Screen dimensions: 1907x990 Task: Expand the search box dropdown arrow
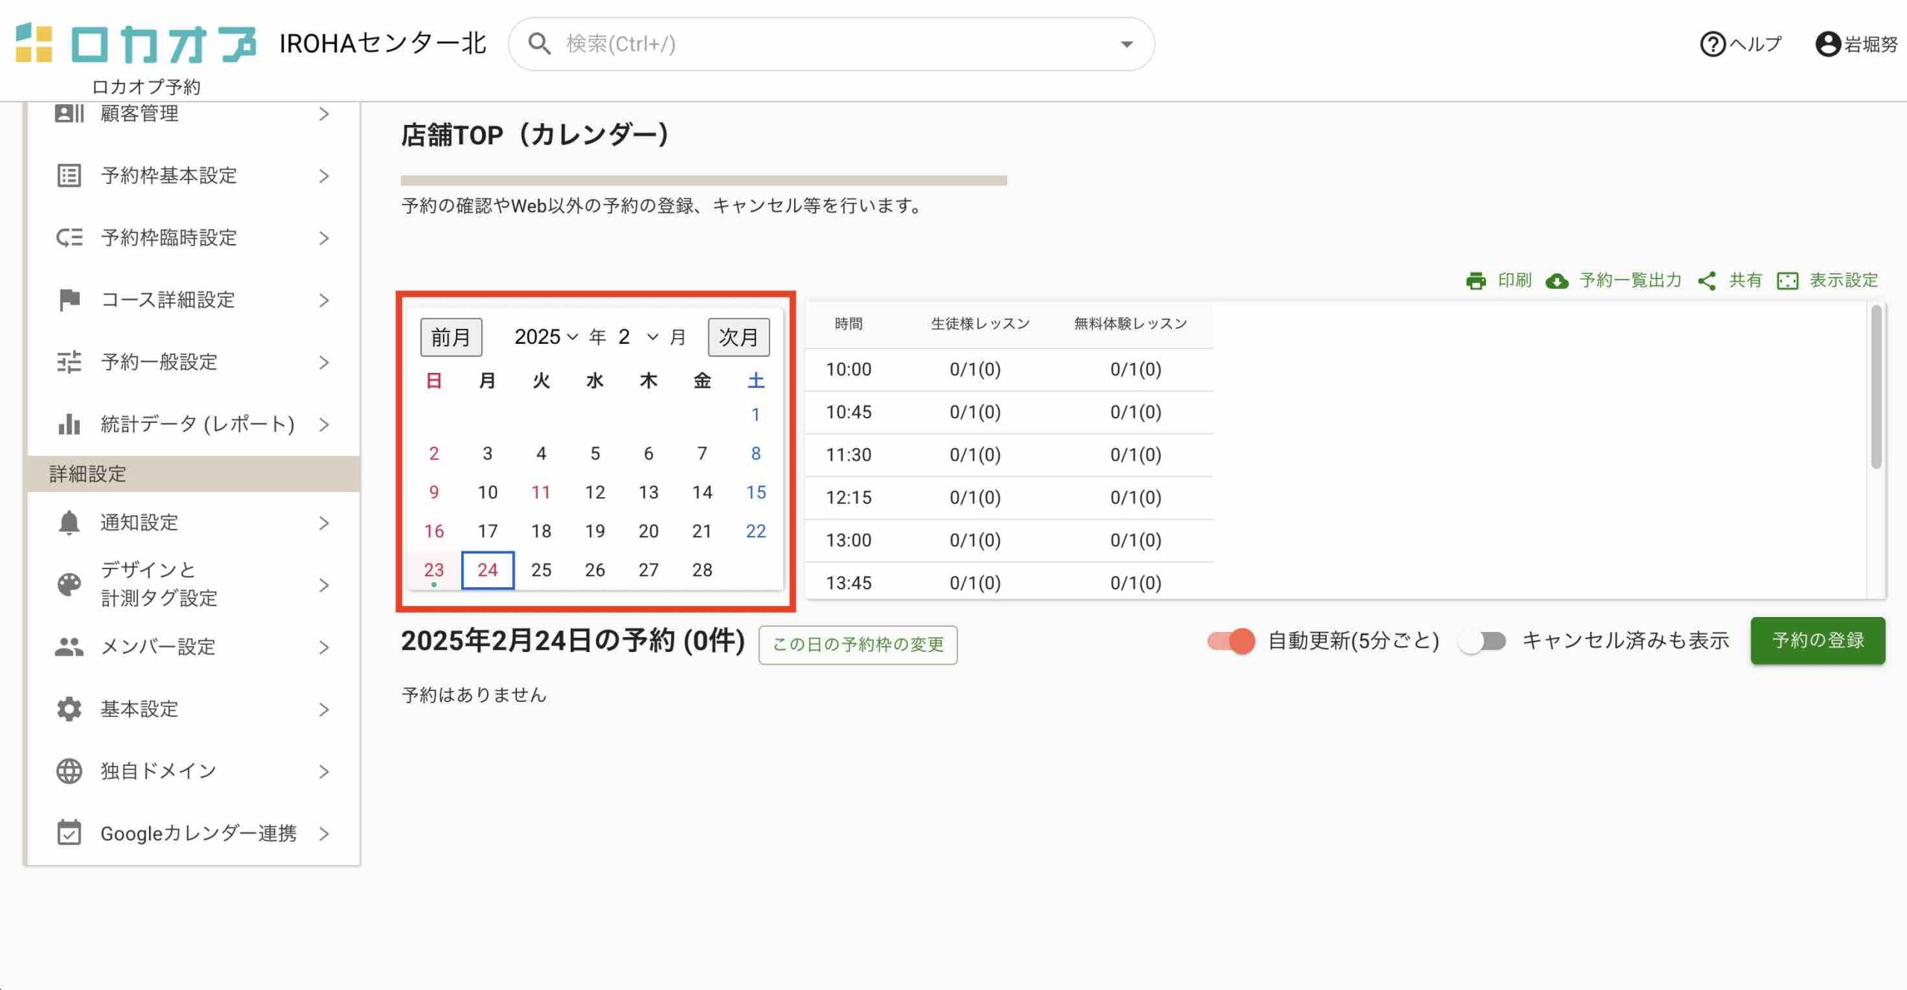(1126, 44)
